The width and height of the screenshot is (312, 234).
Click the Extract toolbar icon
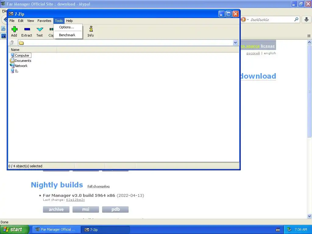tap(27, 29)
